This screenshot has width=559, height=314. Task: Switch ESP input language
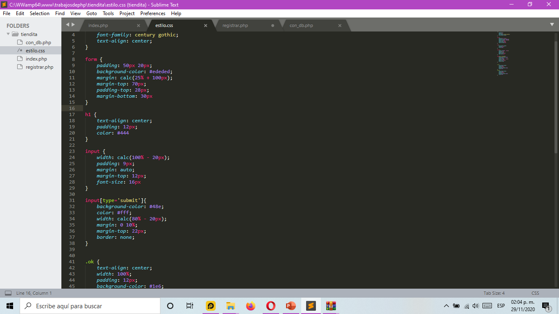pyautogui.click(x=501, y=306)
